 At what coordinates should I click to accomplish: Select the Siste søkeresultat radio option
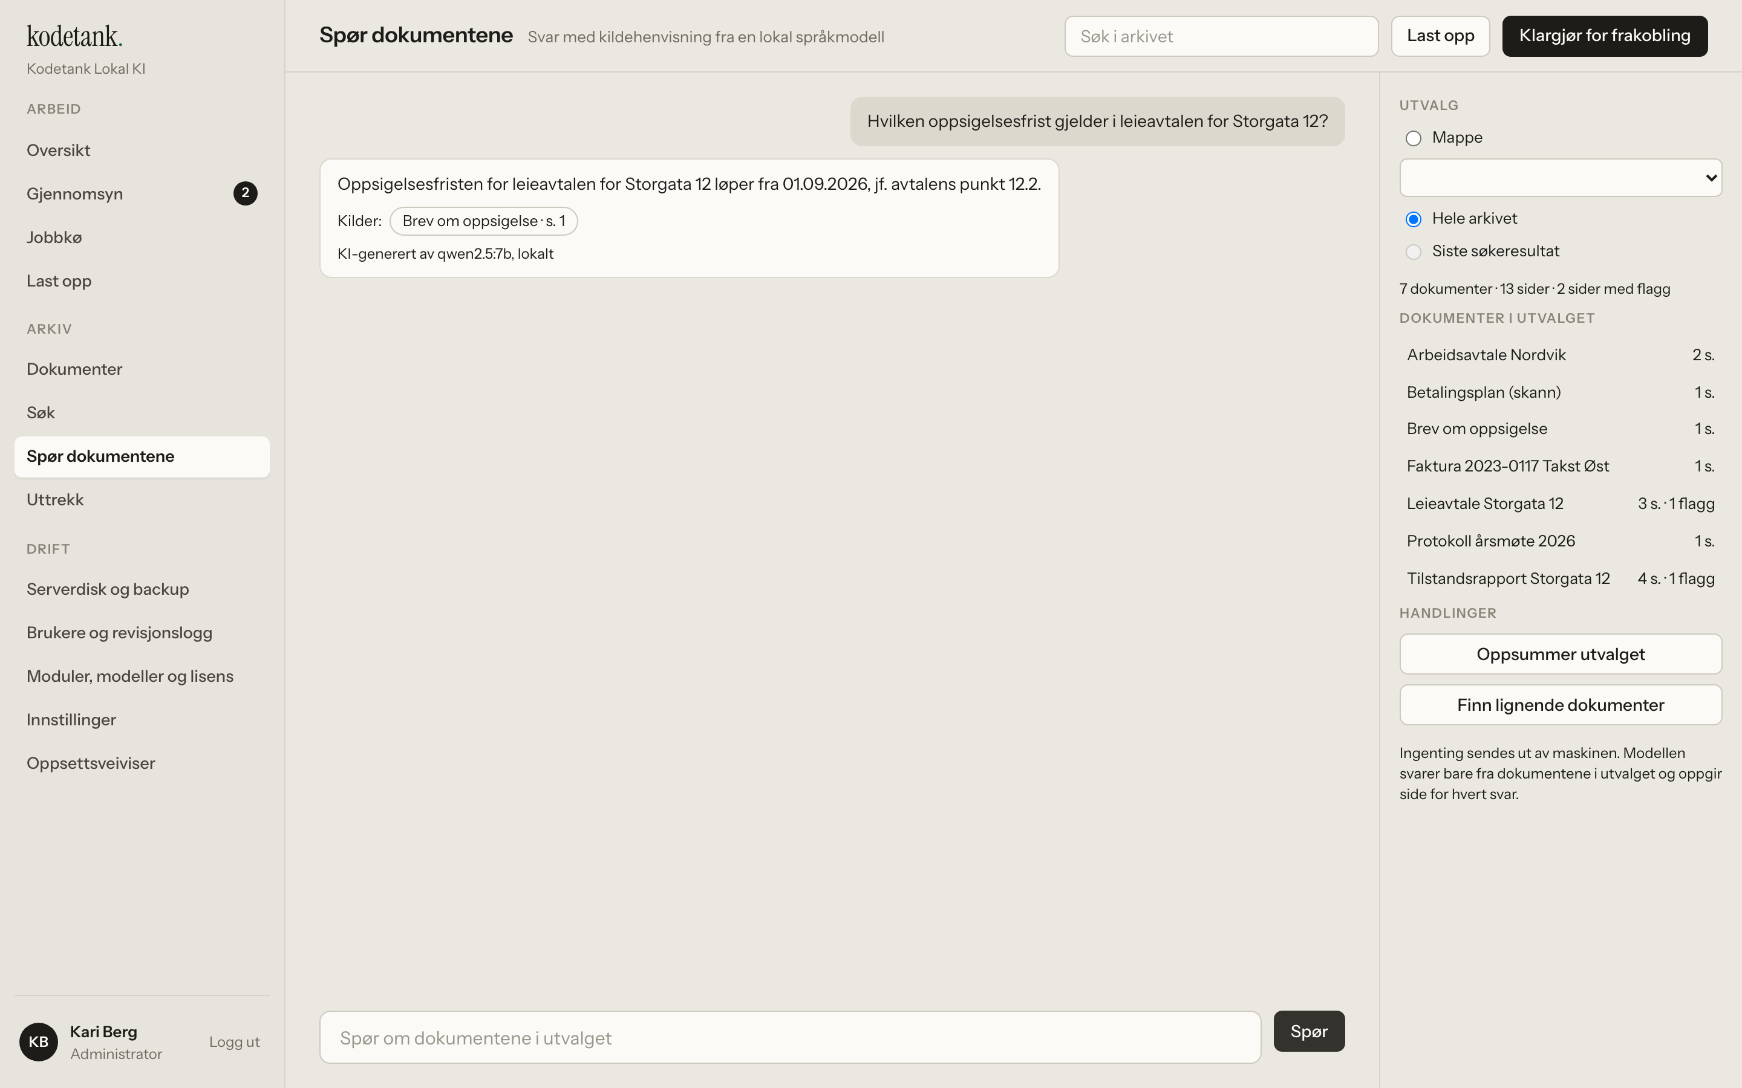1413,252
